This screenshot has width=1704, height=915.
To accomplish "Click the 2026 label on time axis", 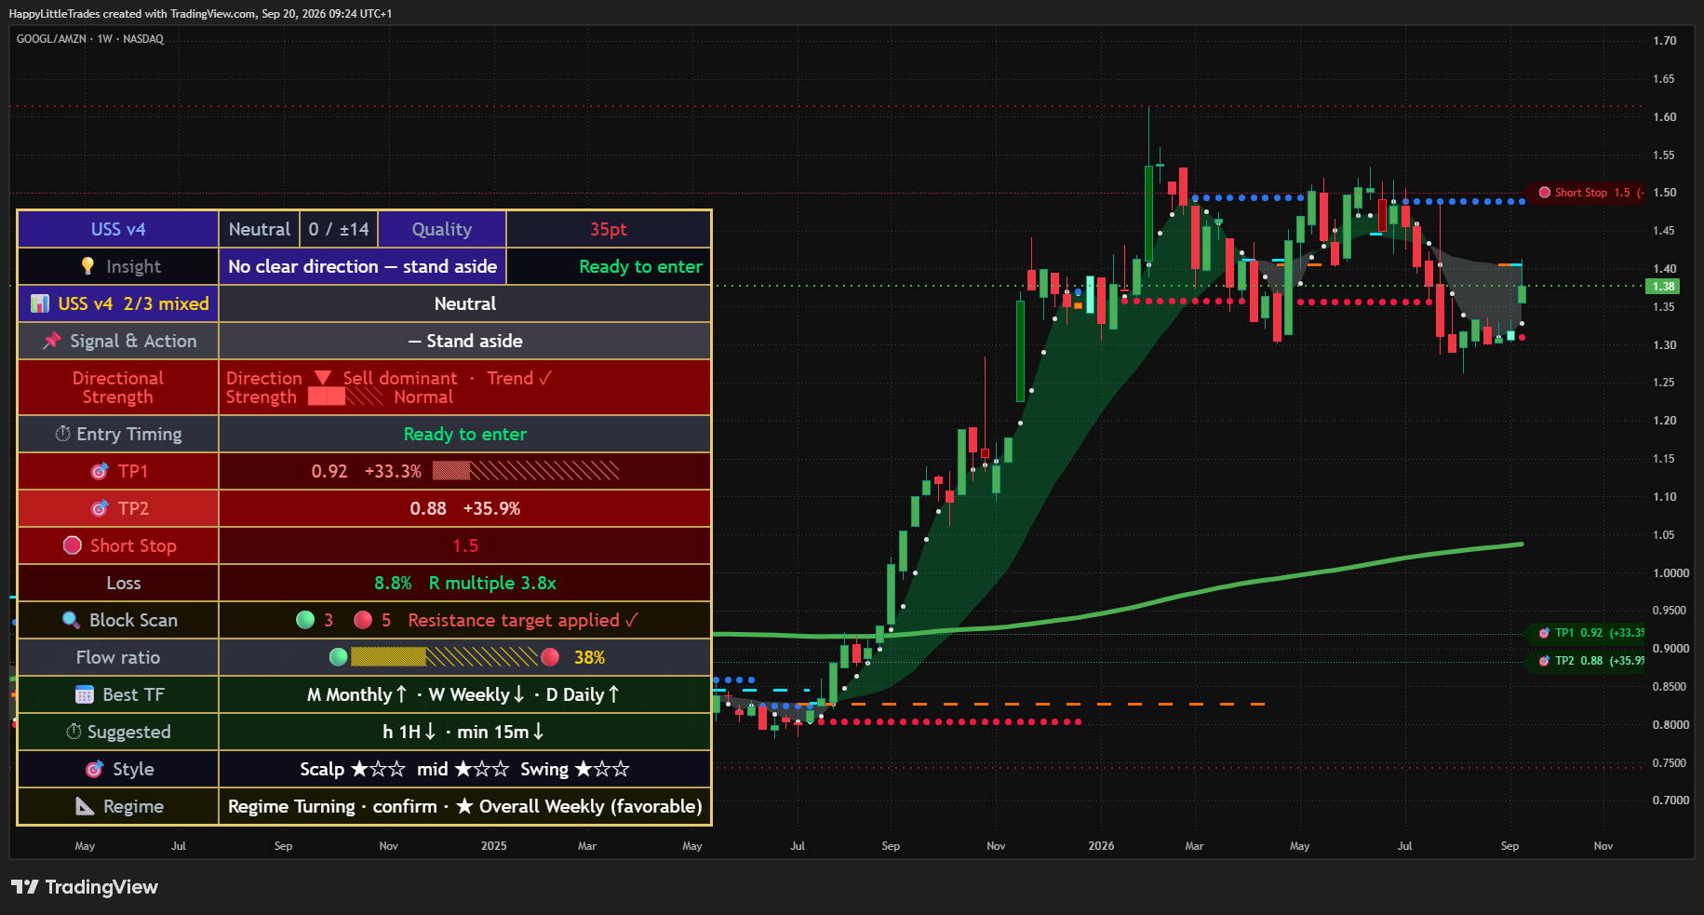I will 1101,846.
